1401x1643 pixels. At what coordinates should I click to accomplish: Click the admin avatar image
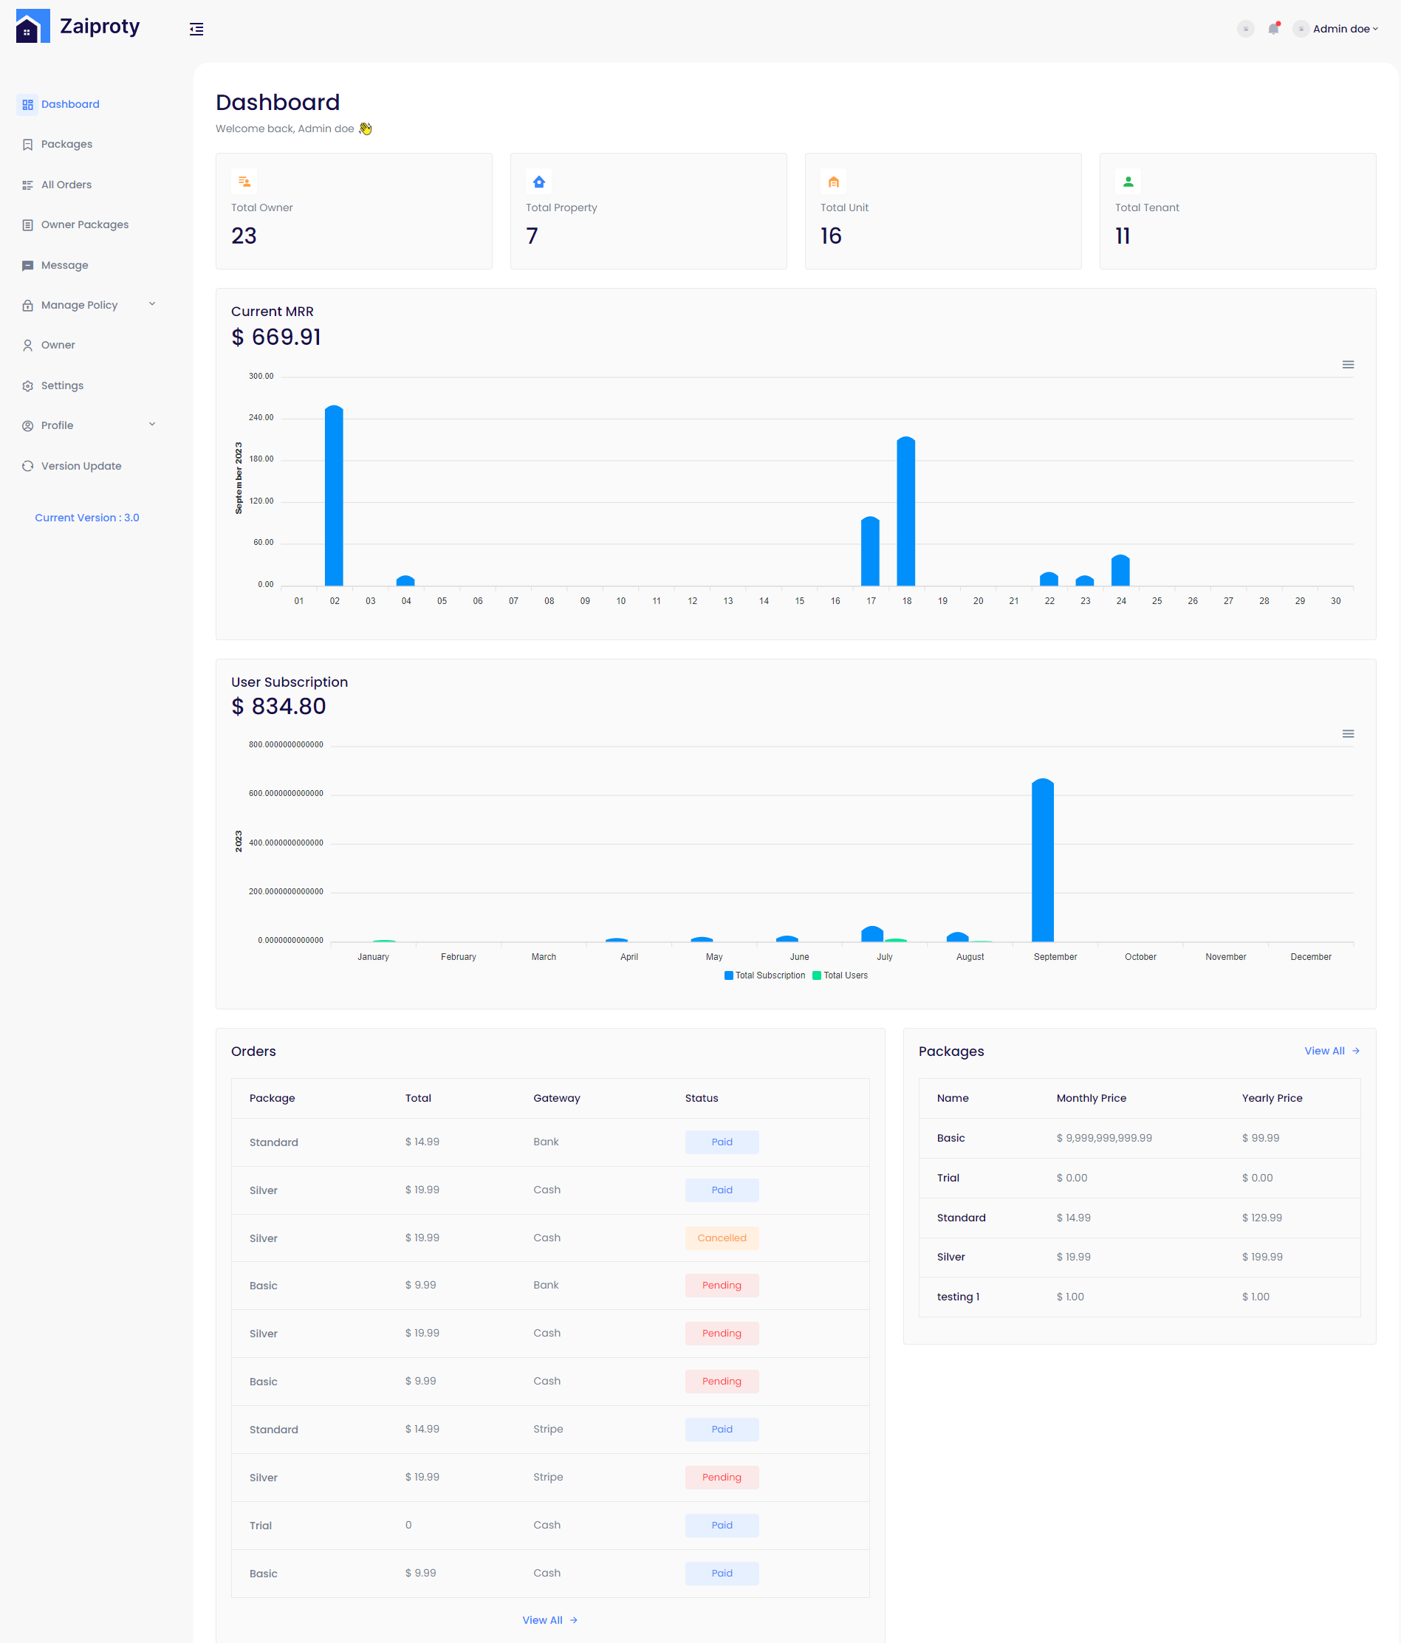coord(1301,29)
